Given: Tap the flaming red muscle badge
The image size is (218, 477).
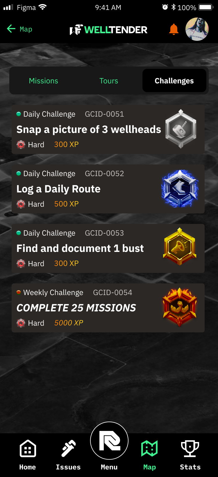Looking at the screenshot, I should 180,307.
